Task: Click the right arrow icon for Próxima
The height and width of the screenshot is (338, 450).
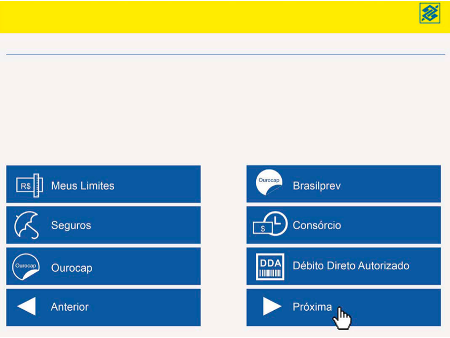Action: 272,306
